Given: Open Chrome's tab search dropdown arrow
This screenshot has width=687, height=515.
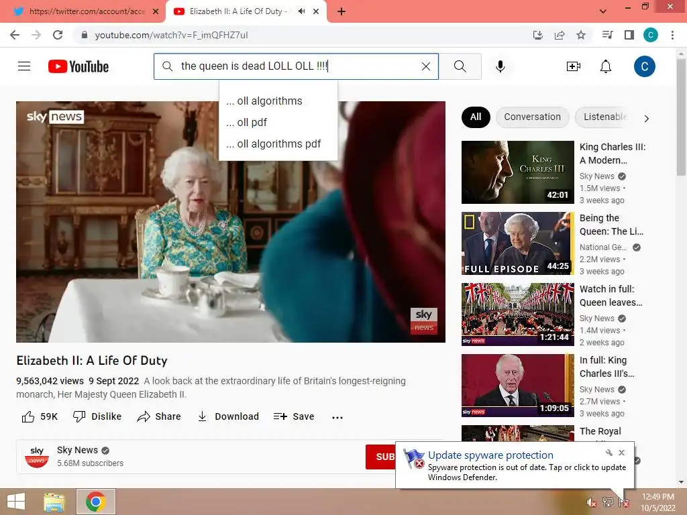Looking at the screenshot, I should [603, 11].
